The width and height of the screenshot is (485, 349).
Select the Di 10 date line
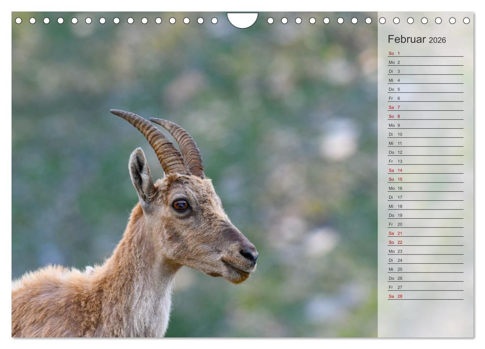click(x=425, y=134)
